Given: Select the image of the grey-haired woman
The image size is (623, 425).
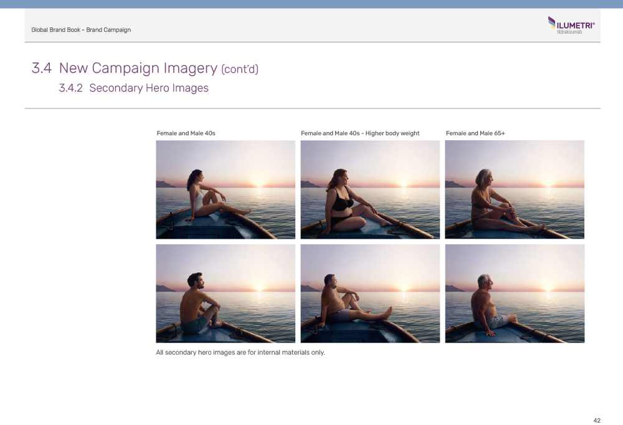Looking at the screenshot, I should click(x=515, y=189).
